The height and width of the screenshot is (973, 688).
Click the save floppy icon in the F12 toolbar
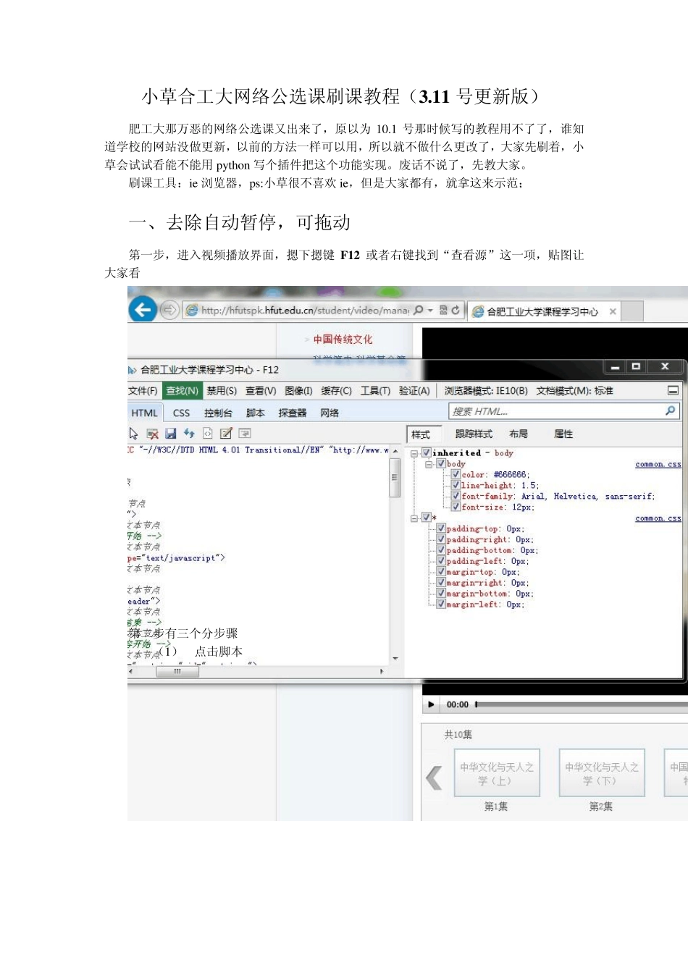click(171, 433)
